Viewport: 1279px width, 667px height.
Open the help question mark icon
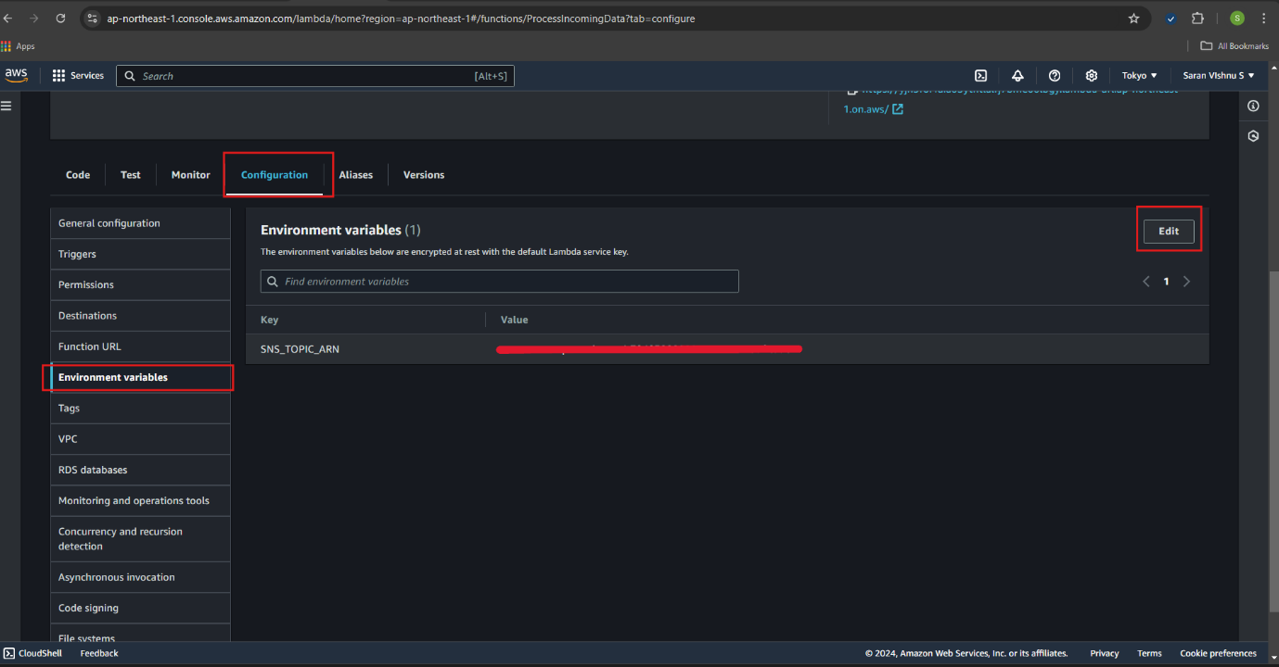[1055, 76]
